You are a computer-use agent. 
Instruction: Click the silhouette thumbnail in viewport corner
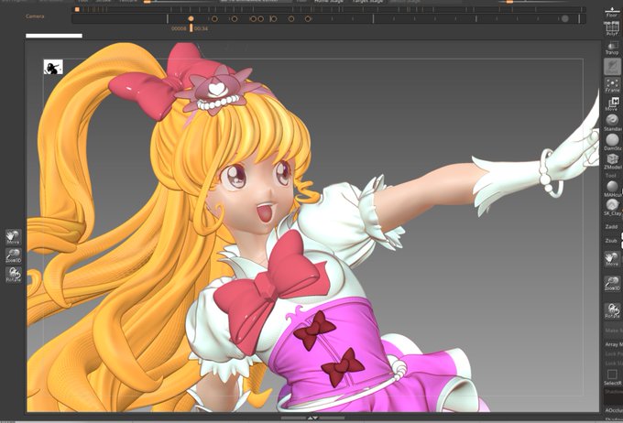(x=53, y=67)
